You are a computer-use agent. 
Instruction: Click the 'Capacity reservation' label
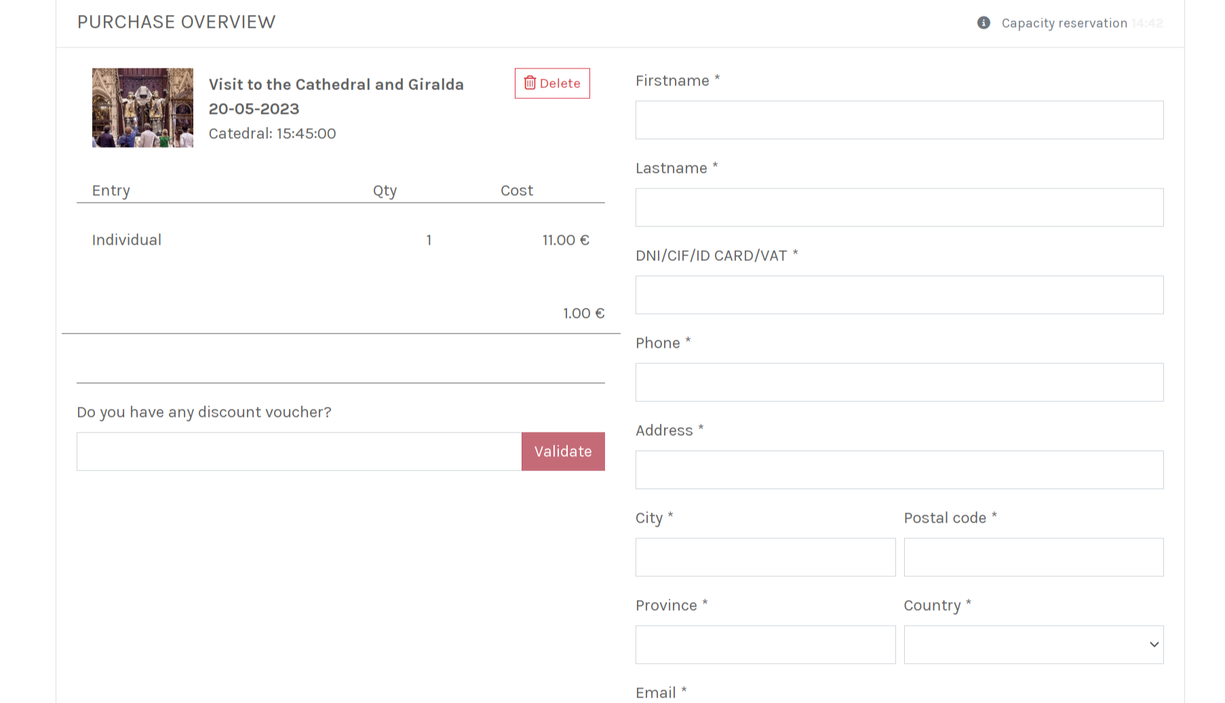coord(1064,23)
